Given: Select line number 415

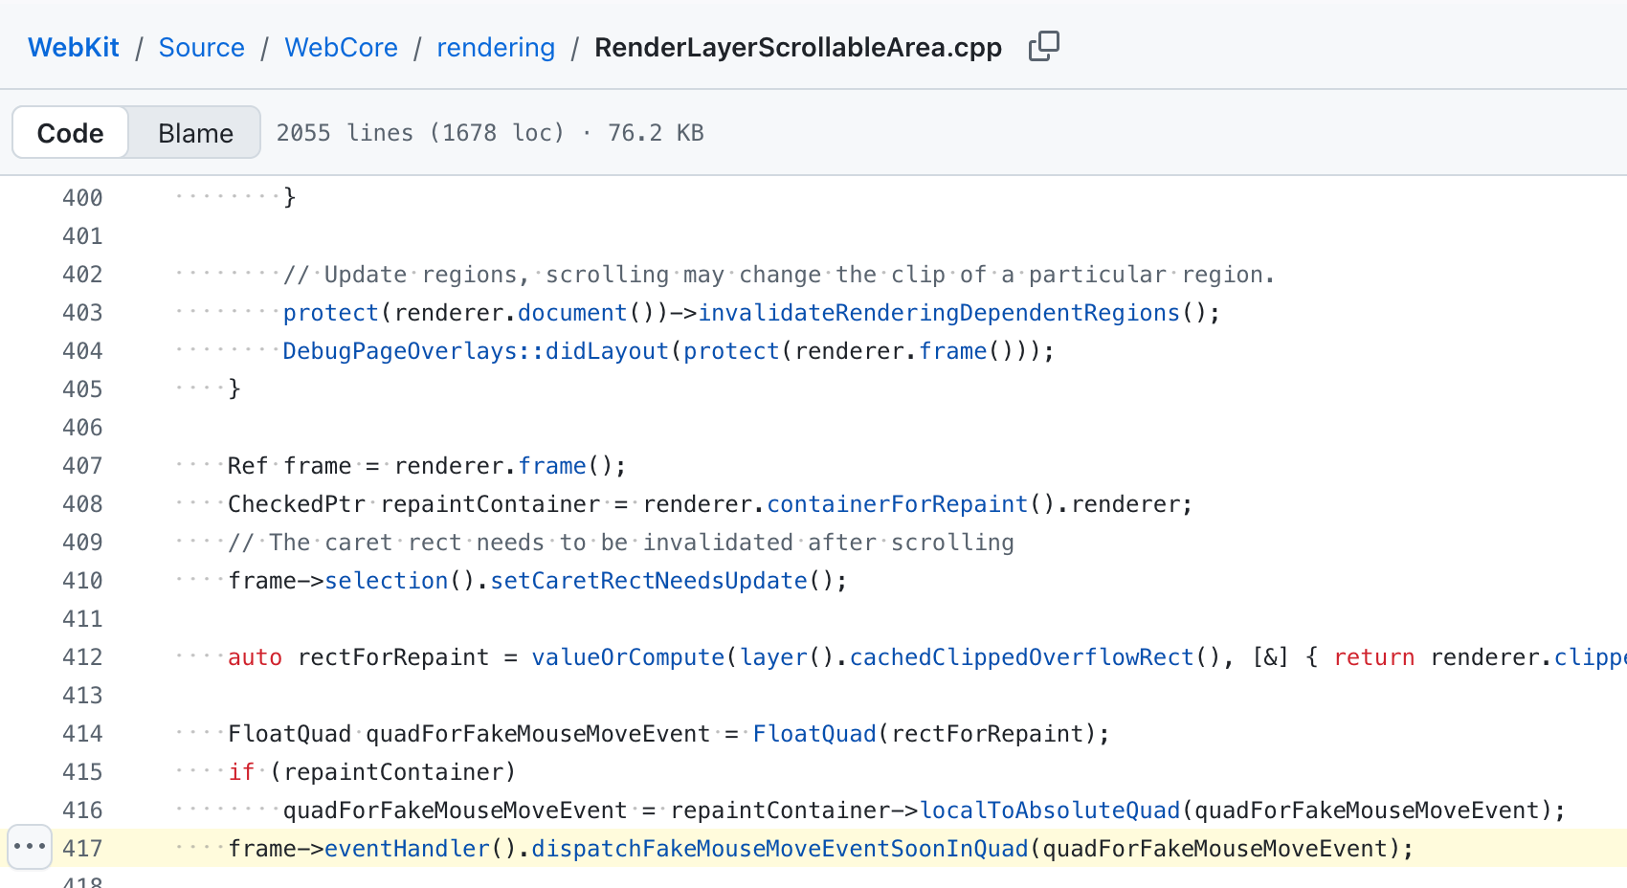Looking at the screenshot, I should (82, 771).
